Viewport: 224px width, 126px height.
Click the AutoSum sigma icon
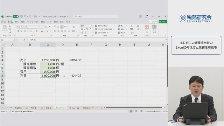pos(132,26)
